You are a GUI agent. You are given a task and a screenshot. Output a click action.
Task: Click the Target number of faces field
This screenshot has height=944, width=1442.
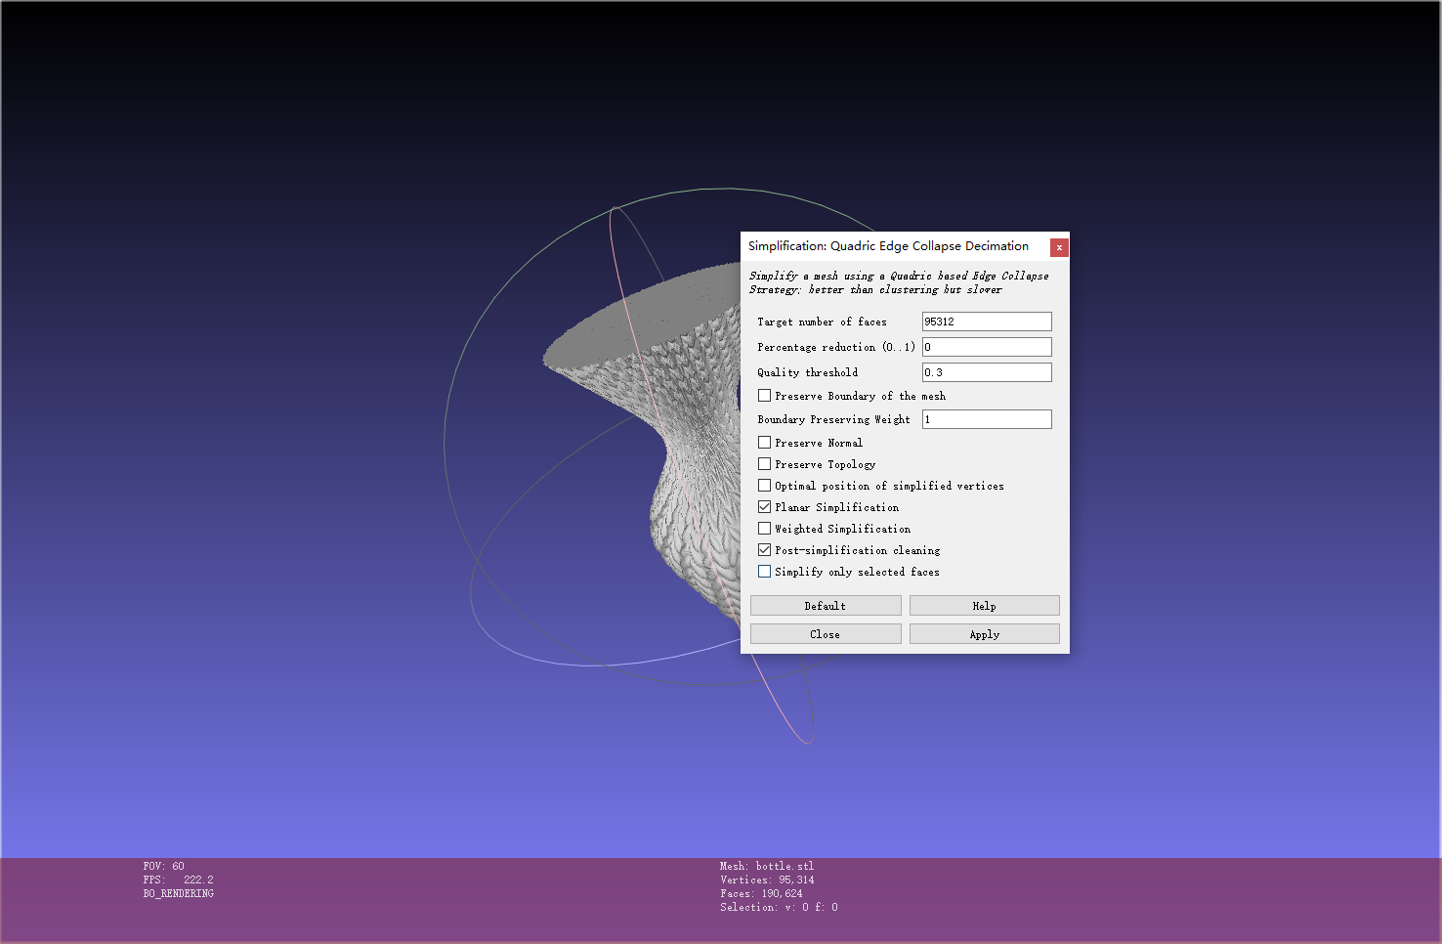click(987, 322)
